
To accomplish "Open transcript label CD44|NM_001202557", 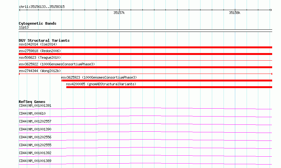I will coord(35,121).
